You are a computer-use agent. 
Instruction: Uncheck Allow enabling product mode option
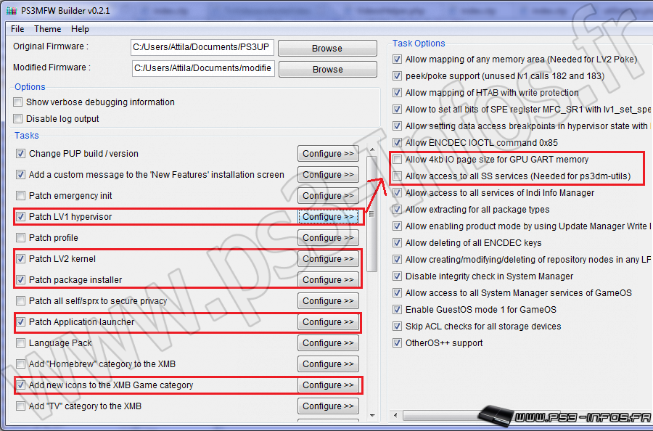(x=398, y=226)
